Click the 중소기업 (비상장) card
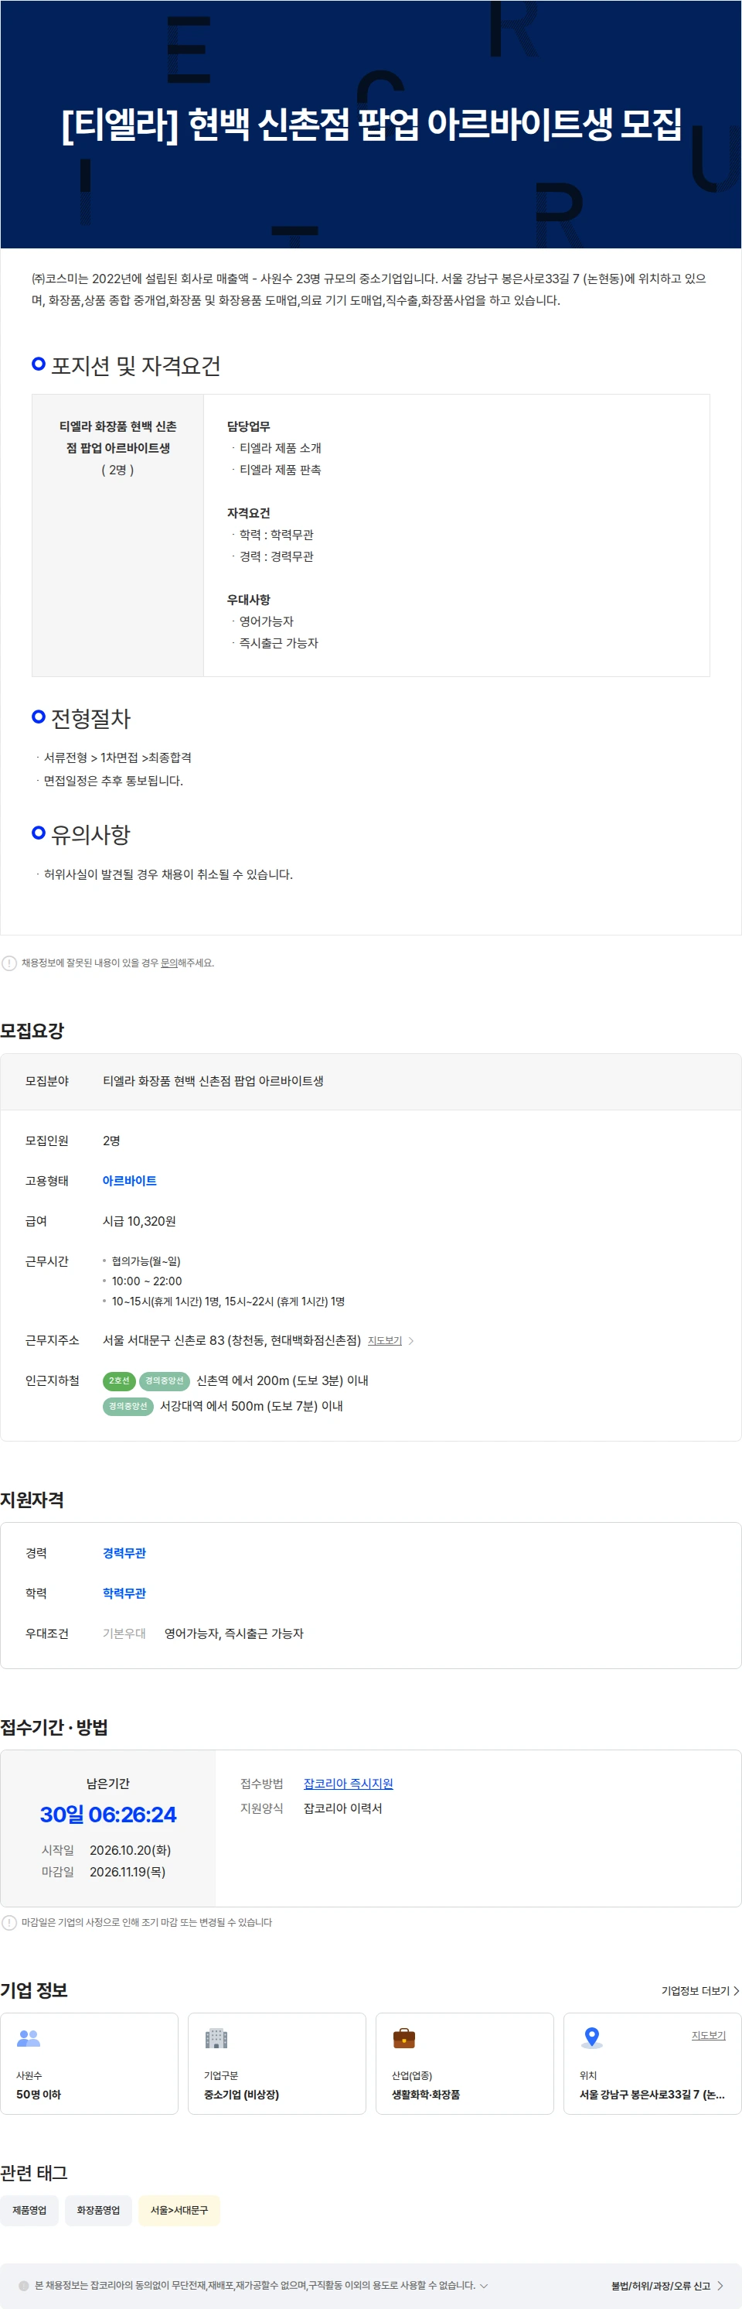The width and height of the screenshot is (742, 2309). click(277, 2062)
